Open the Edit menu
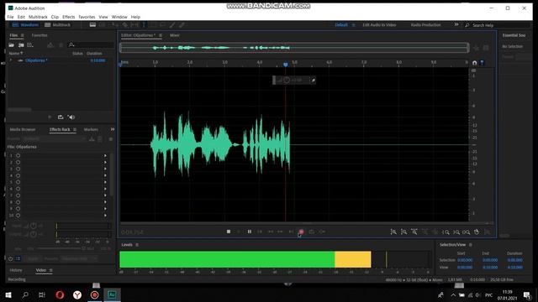Screen dimensions: 538x302 click(x=21, y=17)
